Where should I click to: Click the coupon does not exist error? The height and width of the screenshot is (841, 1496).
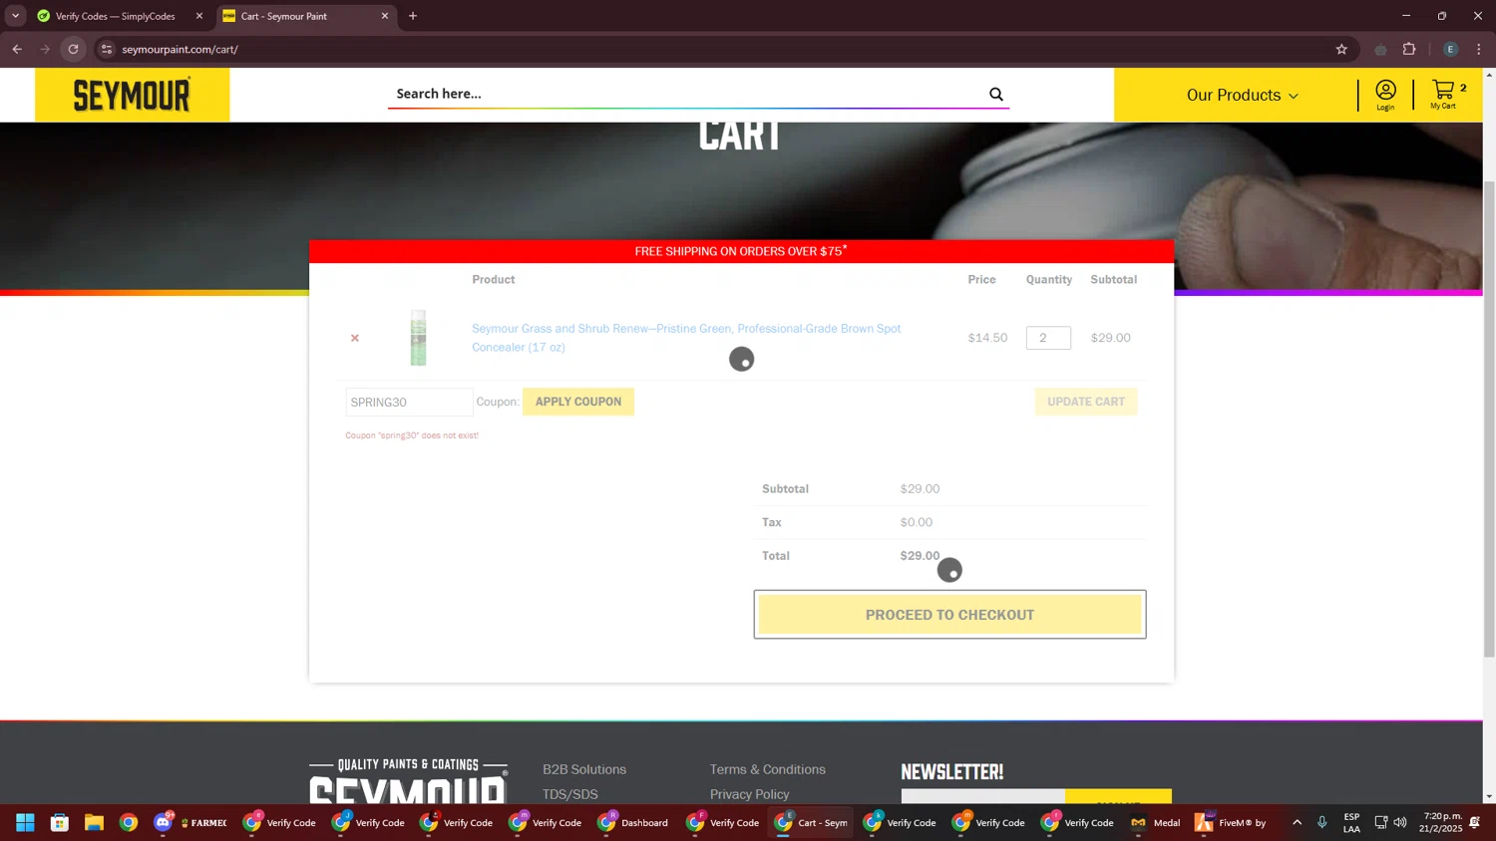coord(412,435)
